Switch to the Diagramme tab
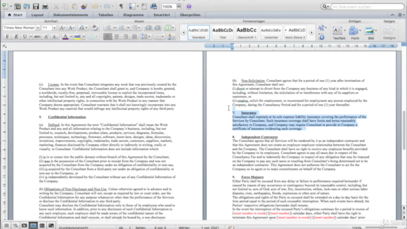Viewport: 407px width, 229px height. [134, 15]
